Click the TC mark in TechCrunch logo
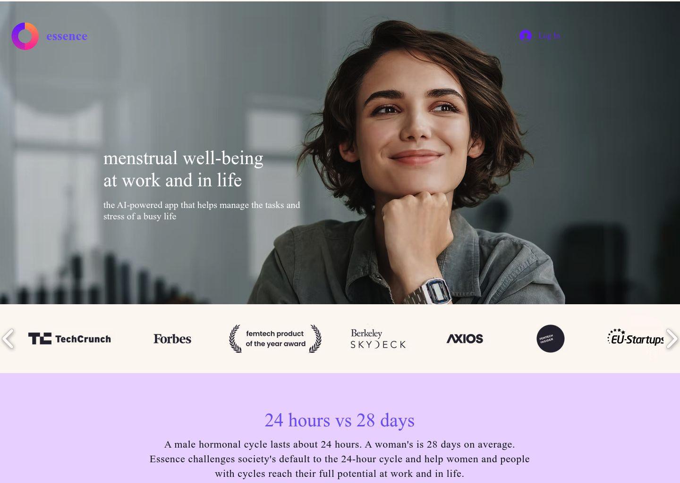 40,339
